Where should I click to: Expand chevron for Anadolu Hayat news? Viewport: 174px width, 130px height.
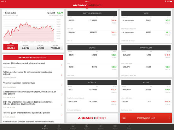click(x=62, y=95)
